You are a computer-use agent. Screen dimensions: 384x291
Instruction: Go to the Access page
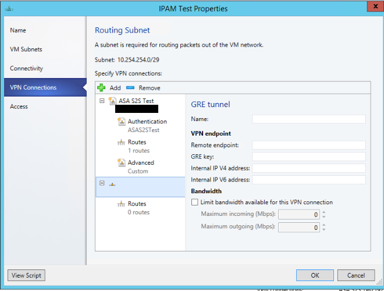(19, 107)
